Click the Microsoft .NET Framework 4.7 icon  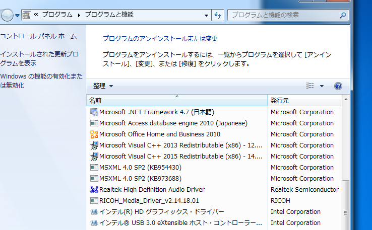pos(94,112)
